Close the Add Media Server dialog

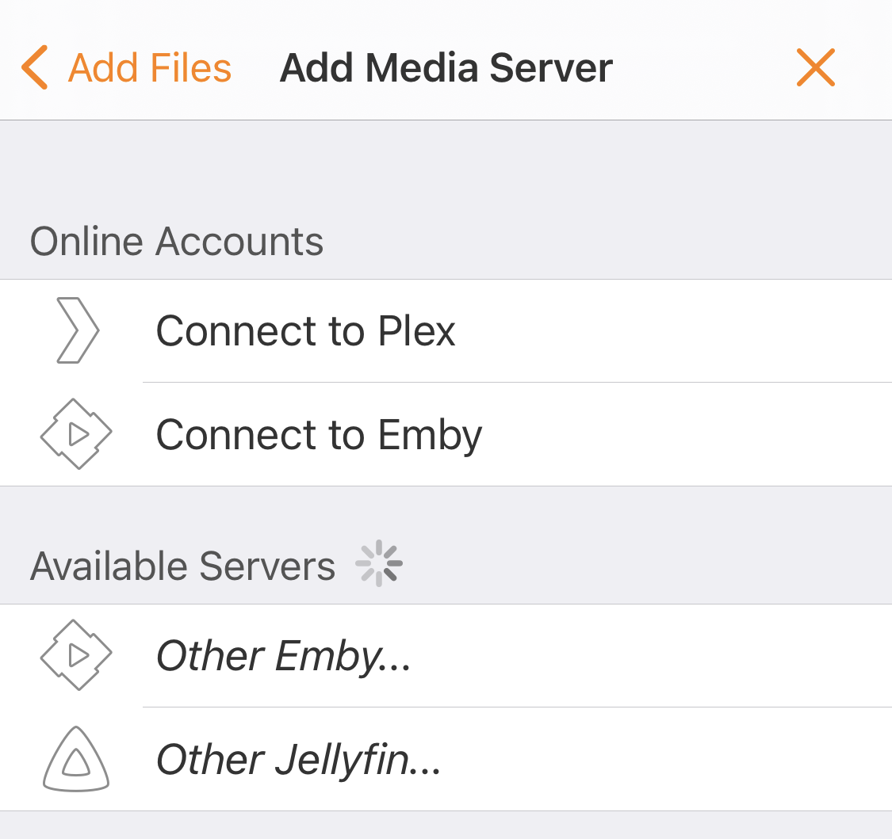pyautogui.click(x=815, y=67)
